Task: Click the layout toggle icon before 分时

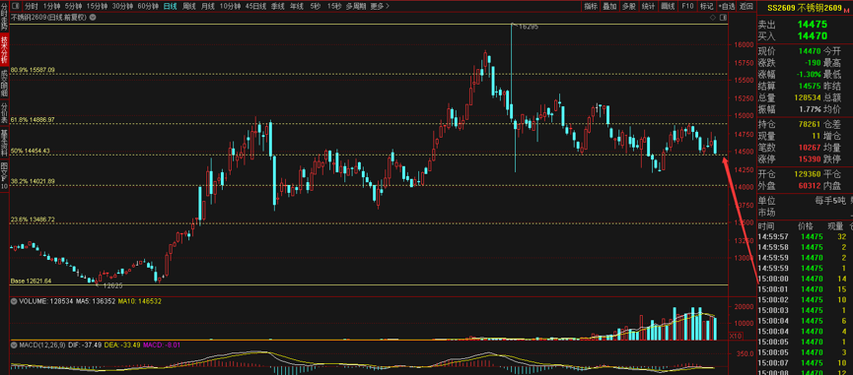Action: tap(15, 6)
